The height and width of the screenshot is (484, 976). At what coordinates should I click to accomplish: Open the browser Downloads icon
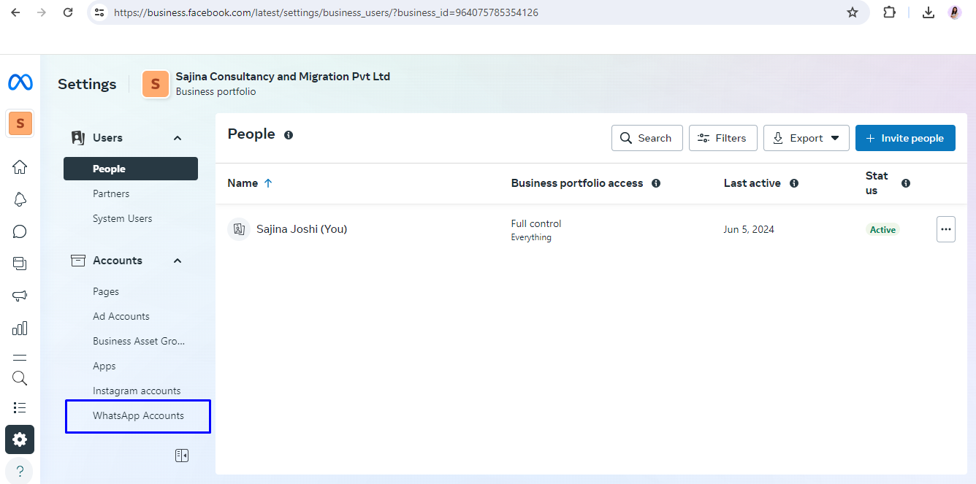tap(929, 12)
